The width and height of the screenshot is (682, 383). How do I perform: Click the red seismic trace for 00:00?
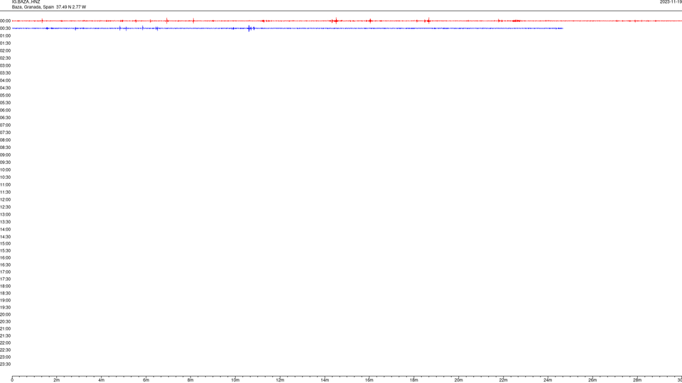(x=347, y=21)
